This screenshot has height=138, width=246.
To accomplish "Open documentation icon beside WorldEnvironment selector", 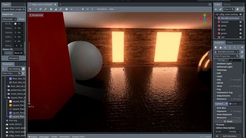I will pyautogui.click(x=242, y=52).
